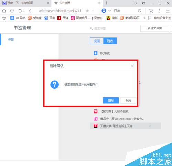Image resolution: width=172 pixels, height=166 pixels.
Task: Restore closed tab with the undo icon
Action: pyautogui.click(x=20, y=11)
